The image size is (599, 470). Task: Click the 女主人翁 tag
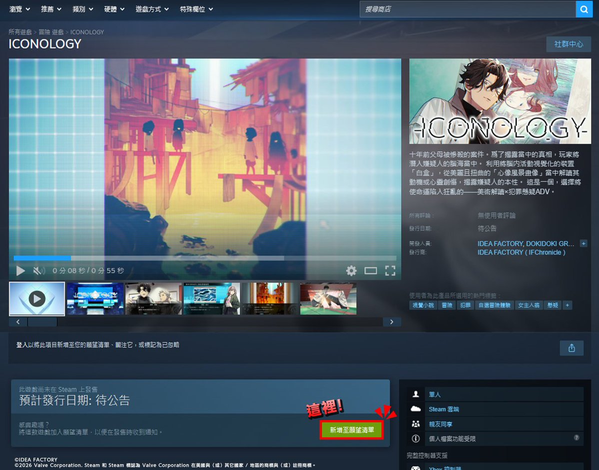(529, 305)
